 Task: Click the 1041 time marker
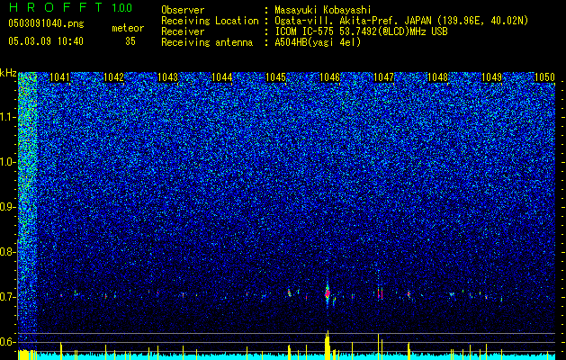coord(59,77)
